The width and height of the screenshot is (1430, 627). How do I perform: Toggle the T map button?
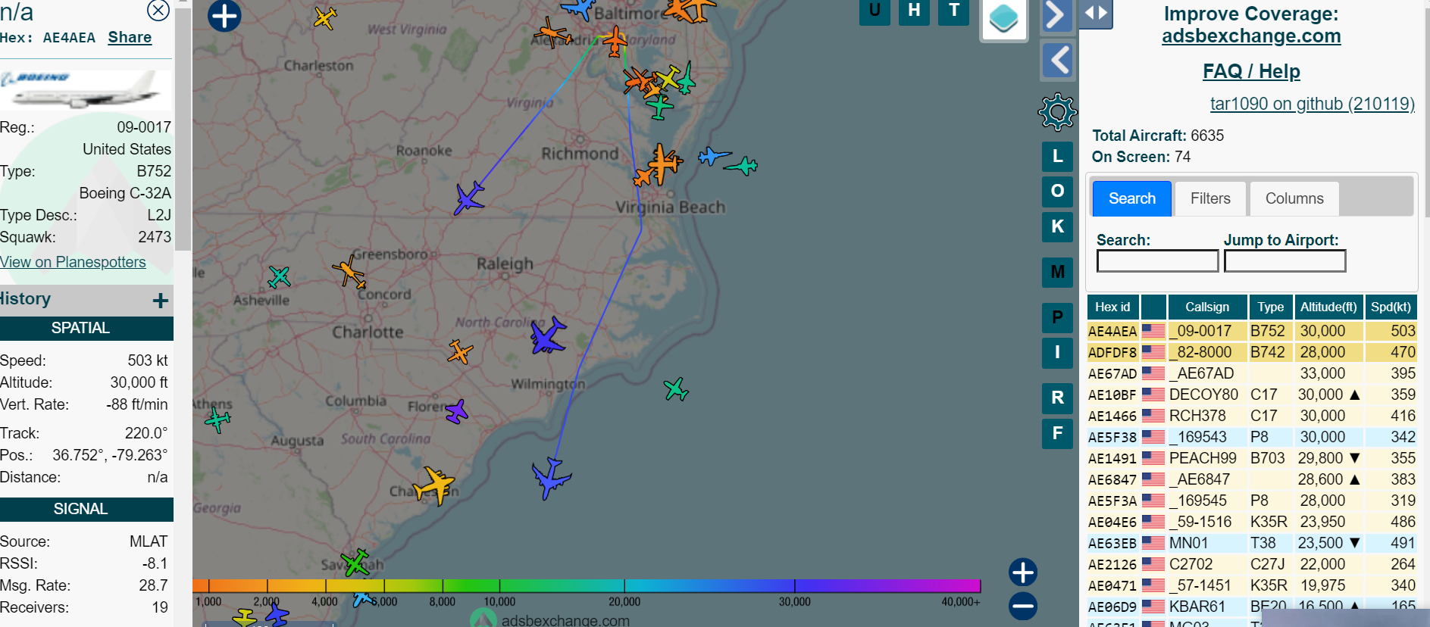tap(954, 11)
